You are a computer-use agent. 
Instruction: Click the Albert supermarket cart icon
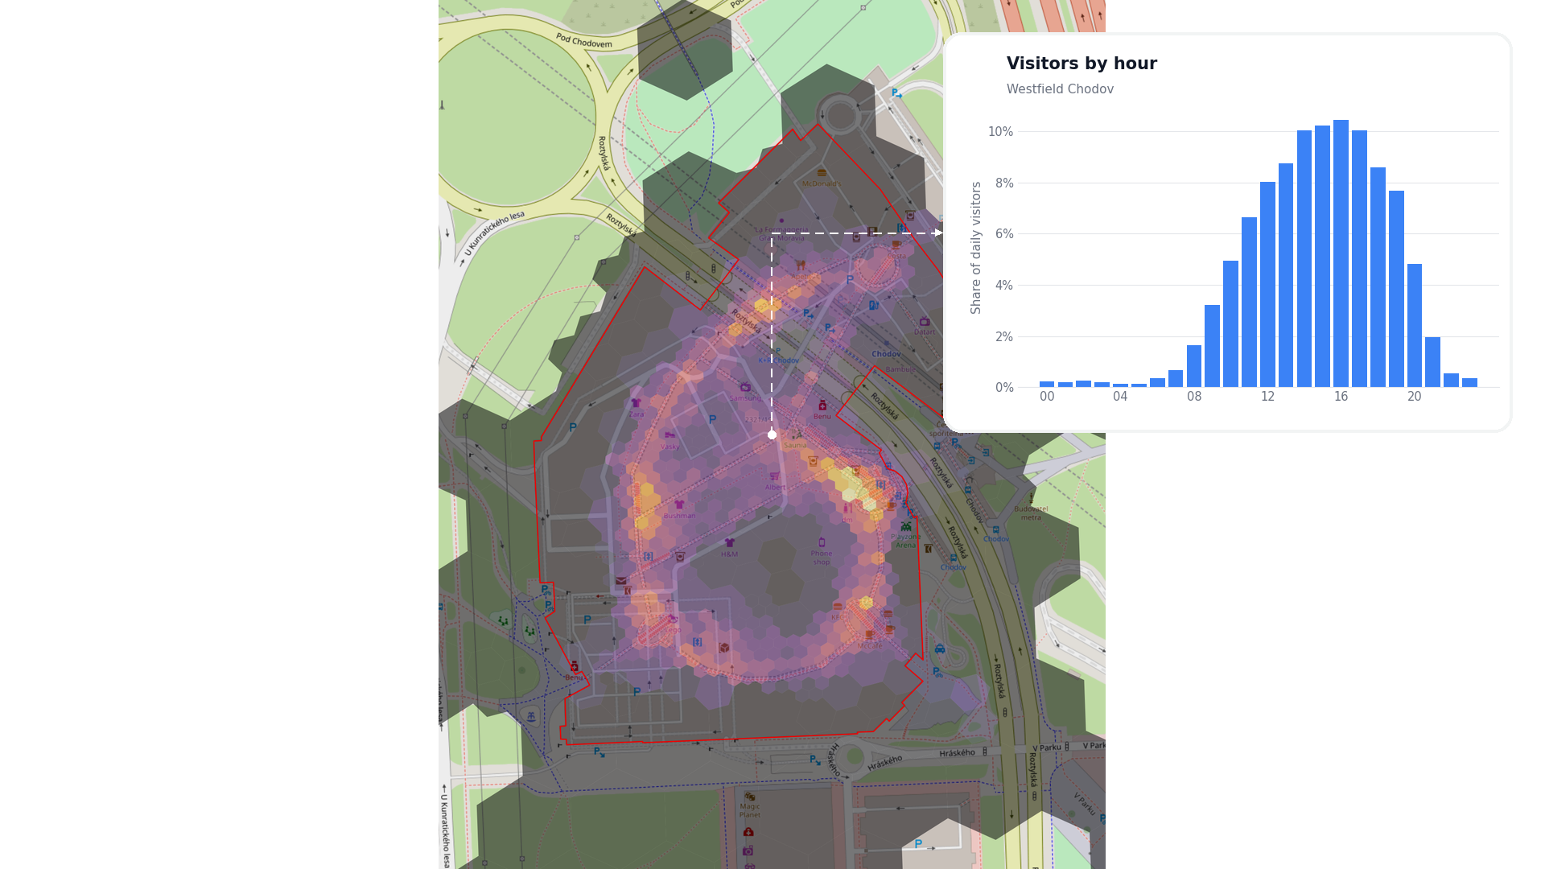pyautogui.click(x=774, y=476)
